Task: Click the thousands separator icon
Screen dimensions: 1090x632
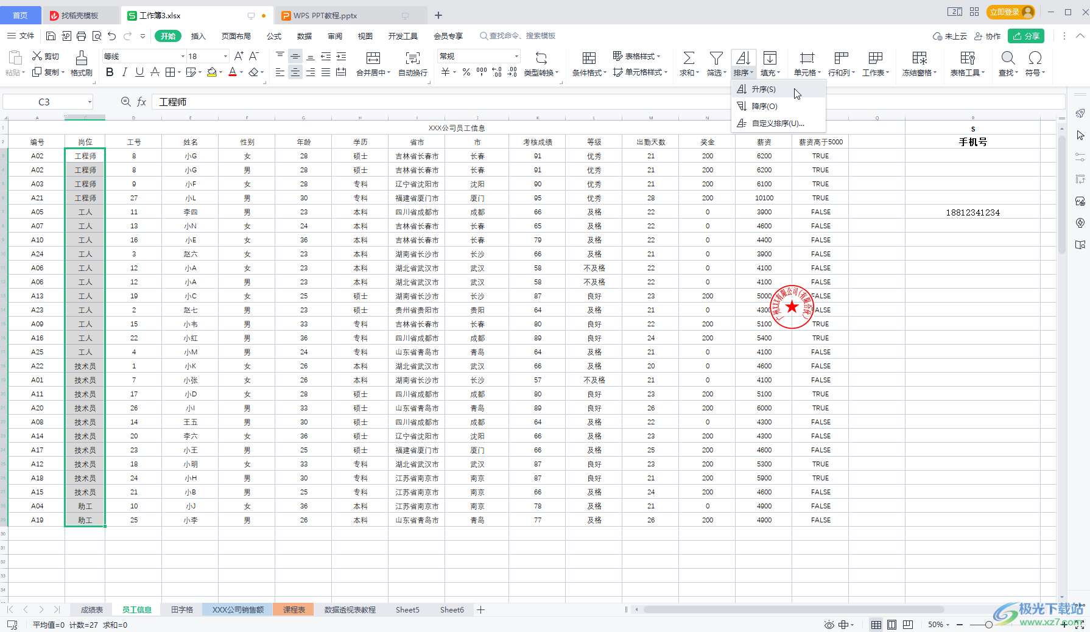Action: [482, 72]
